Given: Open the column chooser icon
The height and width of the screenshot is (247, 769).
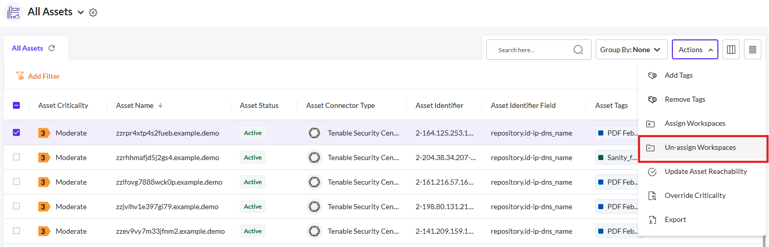Looking at the screenshot, I should coord(731,50).
